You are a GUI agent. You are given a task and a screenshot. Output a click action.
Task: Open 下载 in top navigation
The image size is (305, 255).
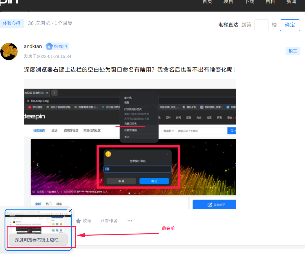point(250,2)
